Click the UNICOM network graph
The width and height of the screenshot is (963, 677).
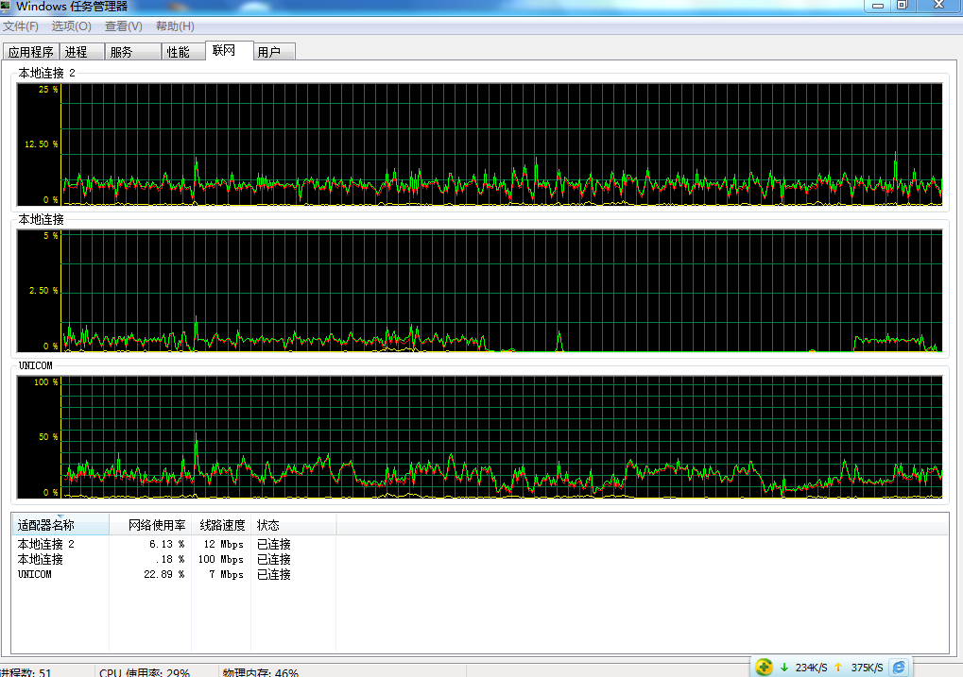(x=479, y=437)
